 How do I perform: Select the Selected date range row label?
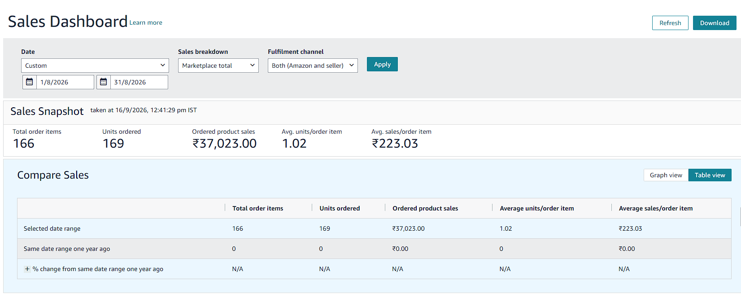pos(52,228)
